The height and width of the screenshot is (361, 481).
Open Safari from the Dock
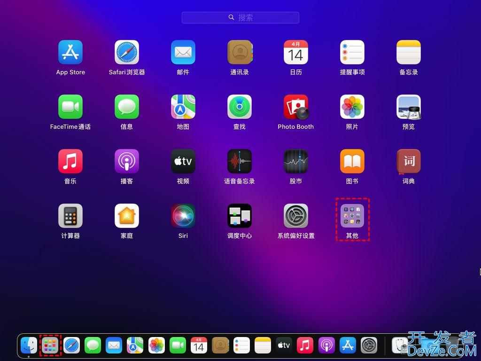pyautogui.click(x=71, y=345)
